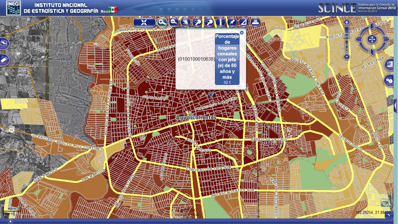Open the Mexico overview map panel
Image resolution: width=398 pixels, height=224 pixels.
pyautogui.click(x=4, y=44)
